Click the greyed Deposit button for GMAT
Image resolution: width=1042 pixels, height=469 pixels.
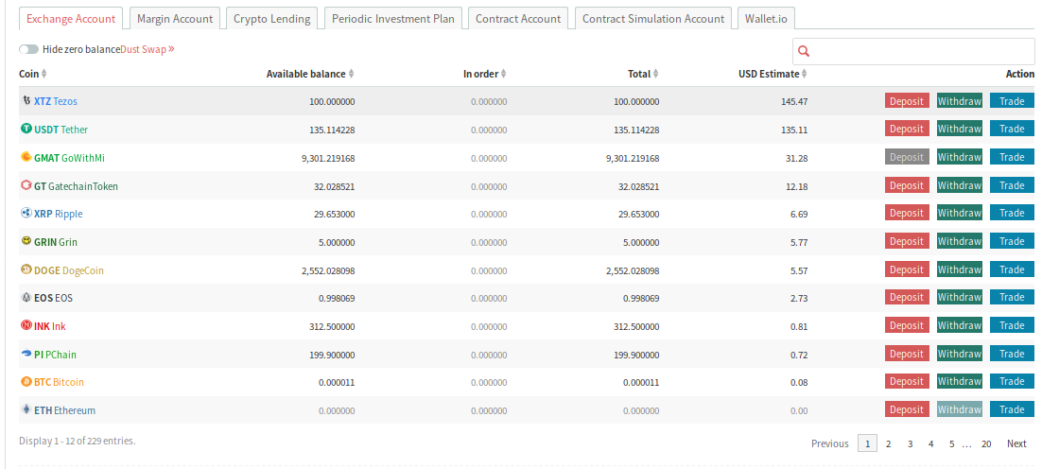click(x=907, y=157)
